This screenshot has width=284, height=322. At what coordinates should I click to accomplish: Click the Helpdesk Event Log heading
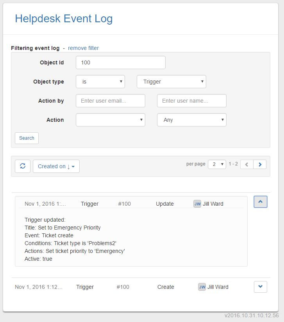(64, 18)
